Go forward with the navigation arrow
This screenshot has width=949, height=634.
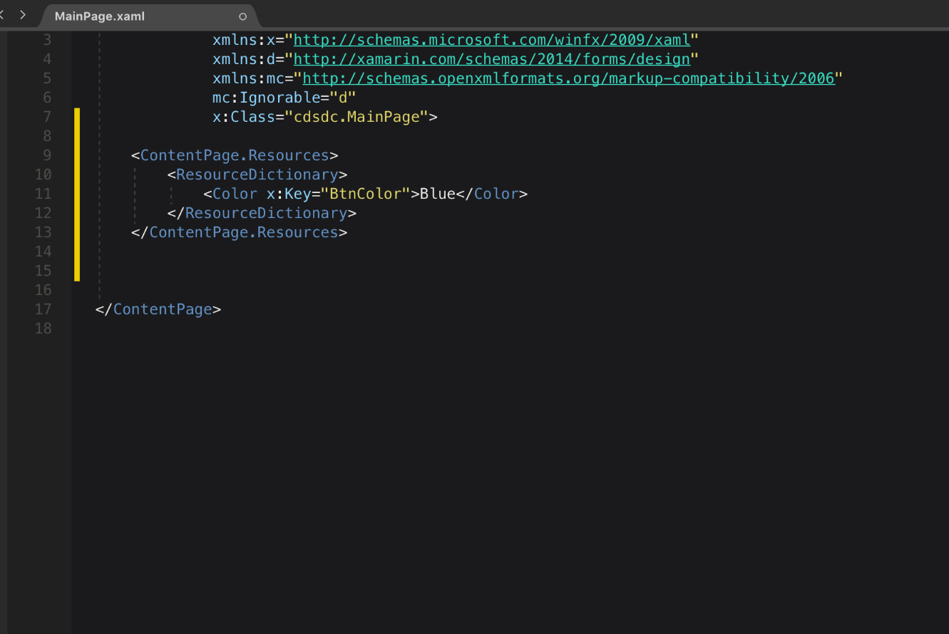23,14
